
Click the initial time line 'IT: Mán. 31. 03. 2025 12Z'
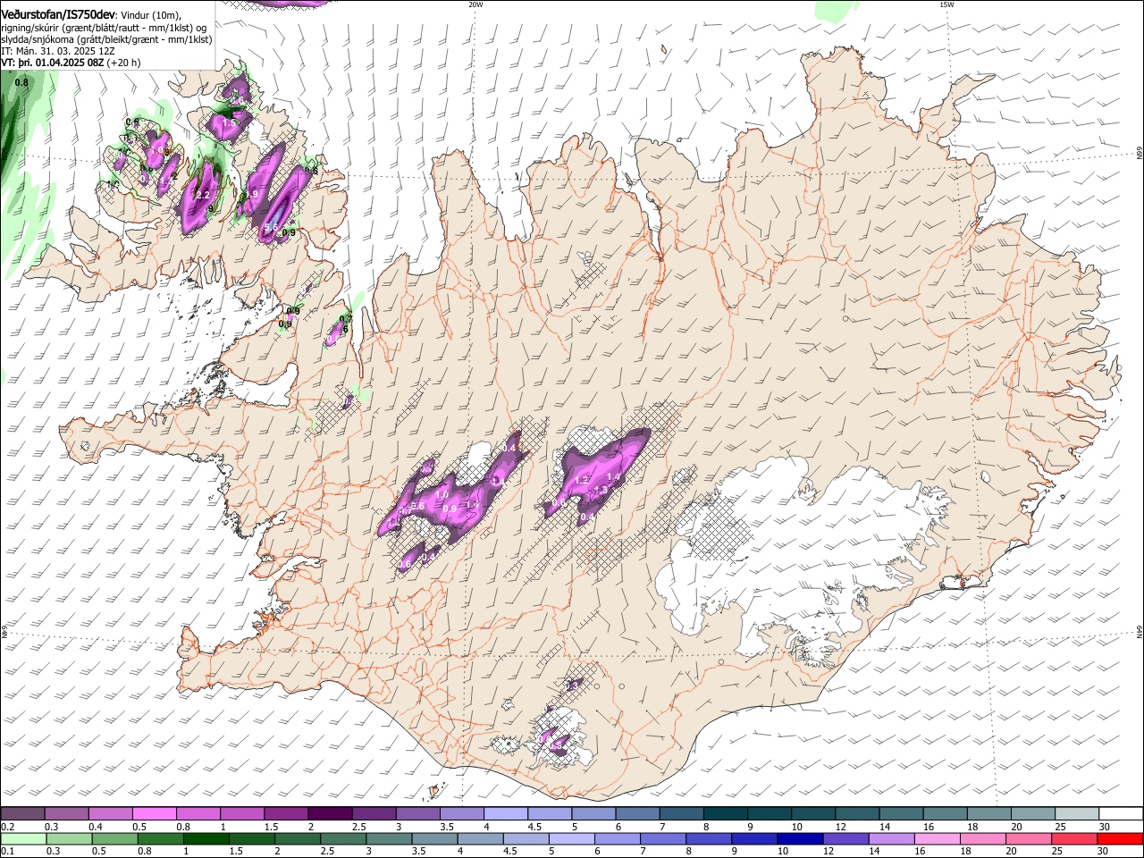[x=58, y=51]
